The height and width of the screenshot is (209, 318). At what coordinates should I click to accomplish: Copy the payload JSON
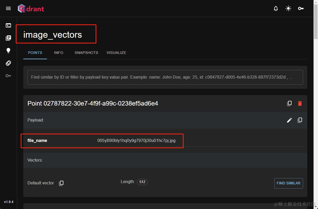(x=300, y=120)
